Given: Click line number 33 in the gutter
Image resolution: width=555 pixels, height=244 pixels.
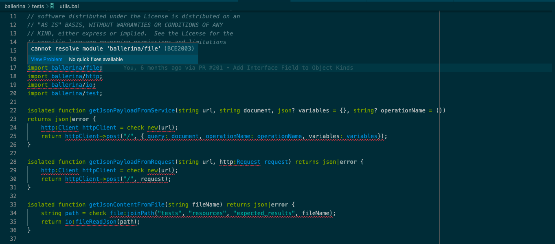Looking at the screenshot, I should click(13, 204).
